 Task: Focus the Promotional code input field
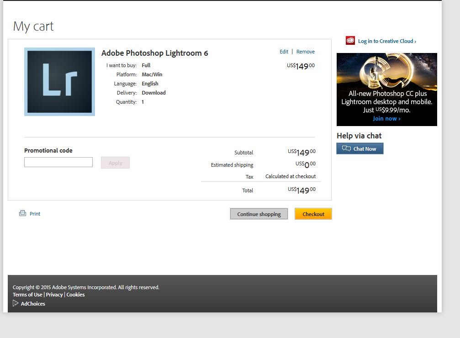point(58,162)
